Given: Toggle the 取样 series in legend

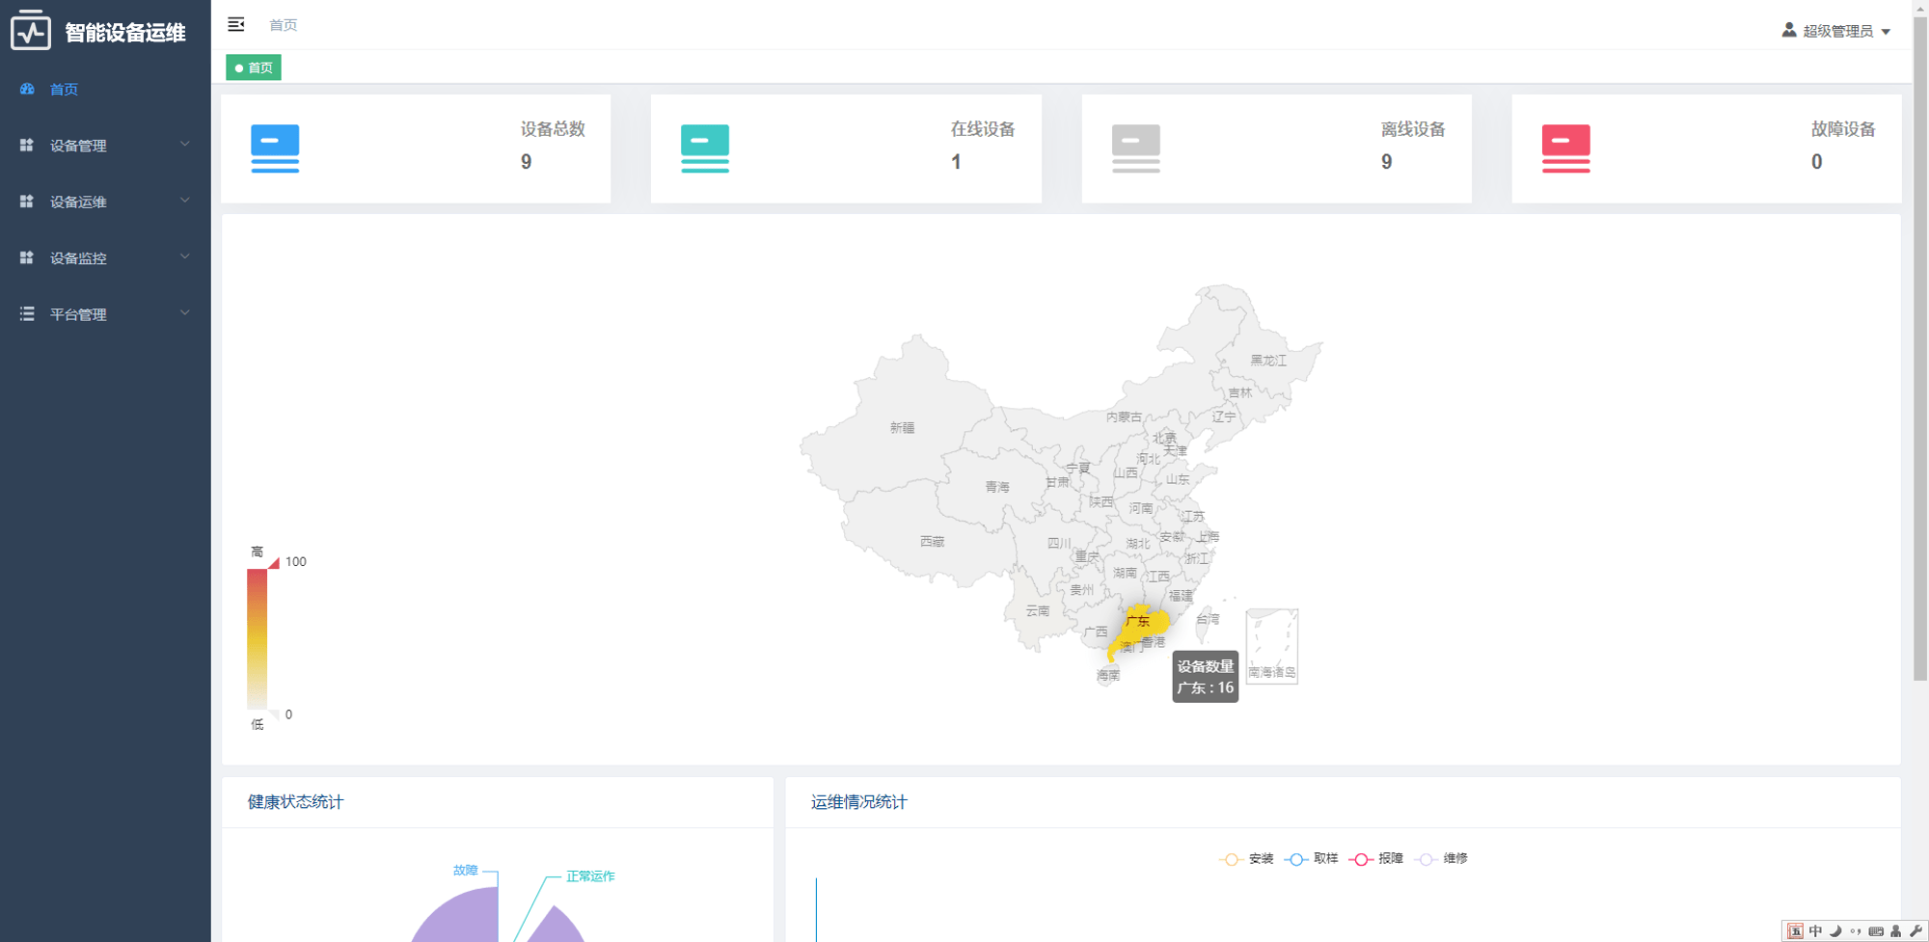Looking at the screenshot, I should [1312, 859].
